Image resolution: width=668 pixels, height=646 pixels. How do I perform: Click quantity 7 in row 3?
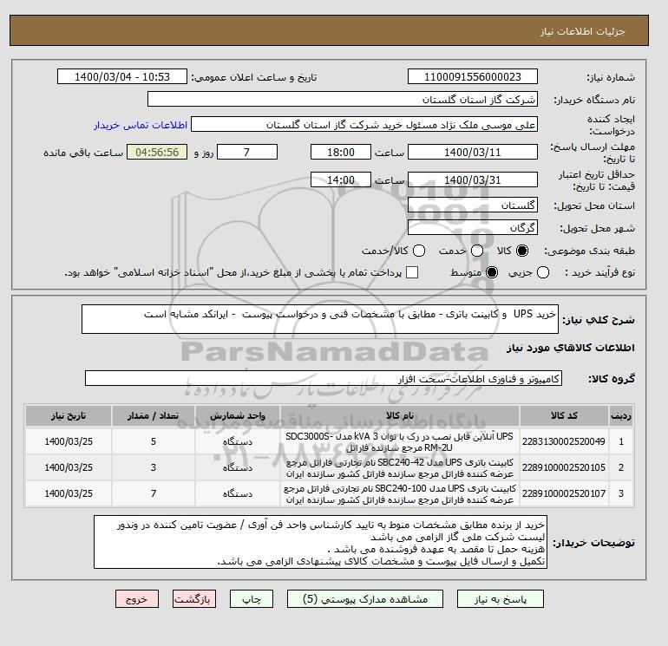pyautogui.click(x=154, y=493)
